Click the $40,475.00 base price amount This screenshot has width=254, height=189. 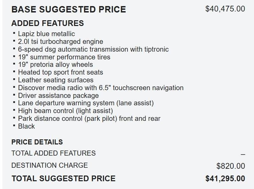pos(225,9)
